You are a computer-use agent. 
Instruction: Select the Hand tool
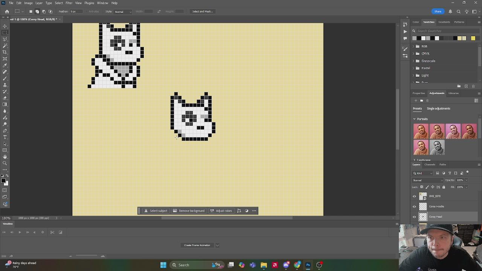[x=5, y=157]
